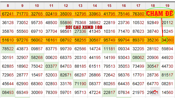Screen dimensions: 175x98
Task: Click cell 51610
Action: pyautogui.click(x=8, y=40)
